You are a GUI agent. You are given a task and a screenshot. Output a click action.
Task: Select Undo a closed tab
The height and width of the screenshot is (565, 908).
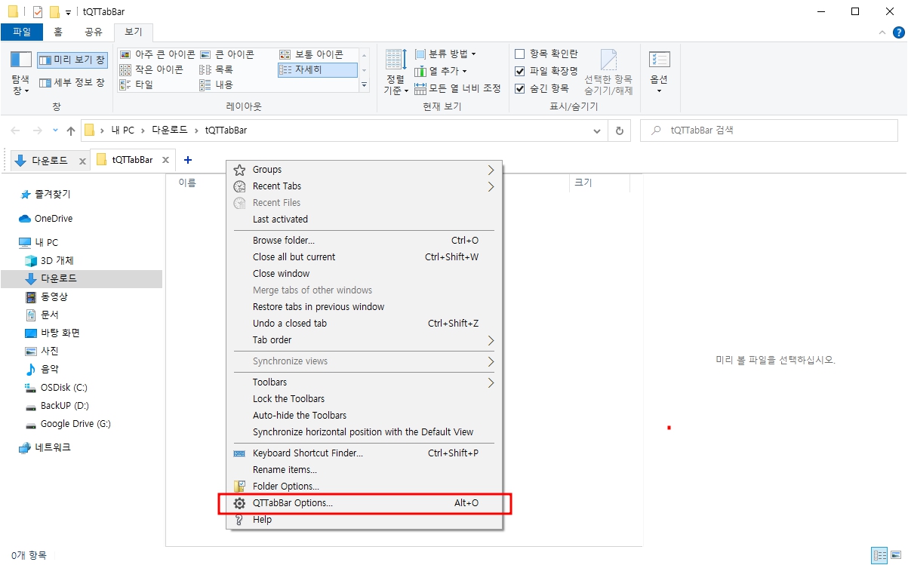click(365, 324)
